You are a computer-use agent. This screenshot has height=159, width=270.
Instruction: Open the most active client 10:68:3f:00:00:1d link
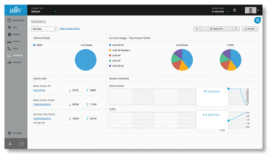(x=42, y=104)
